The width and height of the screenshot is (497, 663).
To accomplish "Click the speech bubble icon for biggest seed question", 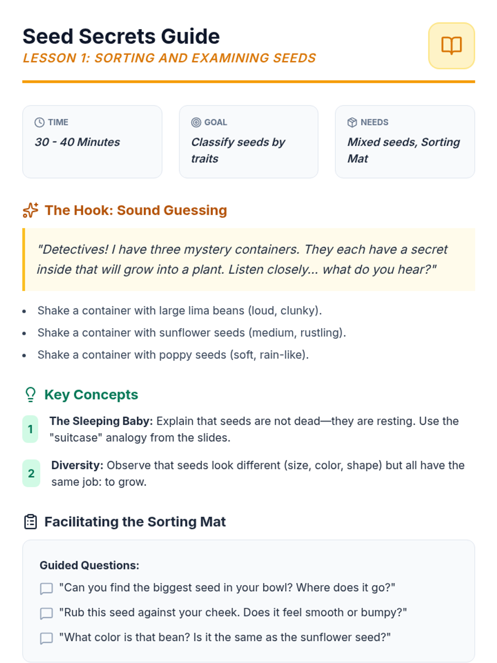I will [46, 588].
